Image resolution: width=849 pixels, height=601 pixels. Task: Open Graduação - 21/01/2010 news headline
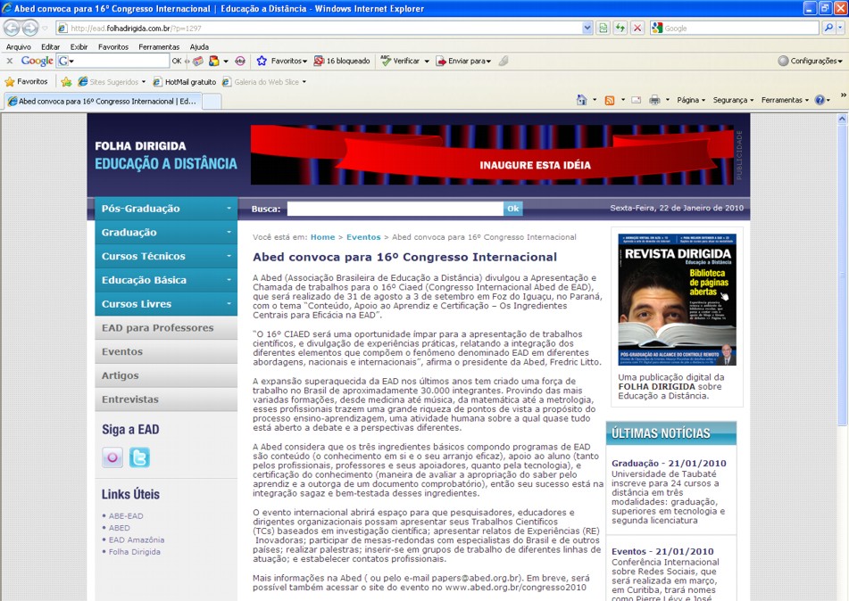(669, 463)
